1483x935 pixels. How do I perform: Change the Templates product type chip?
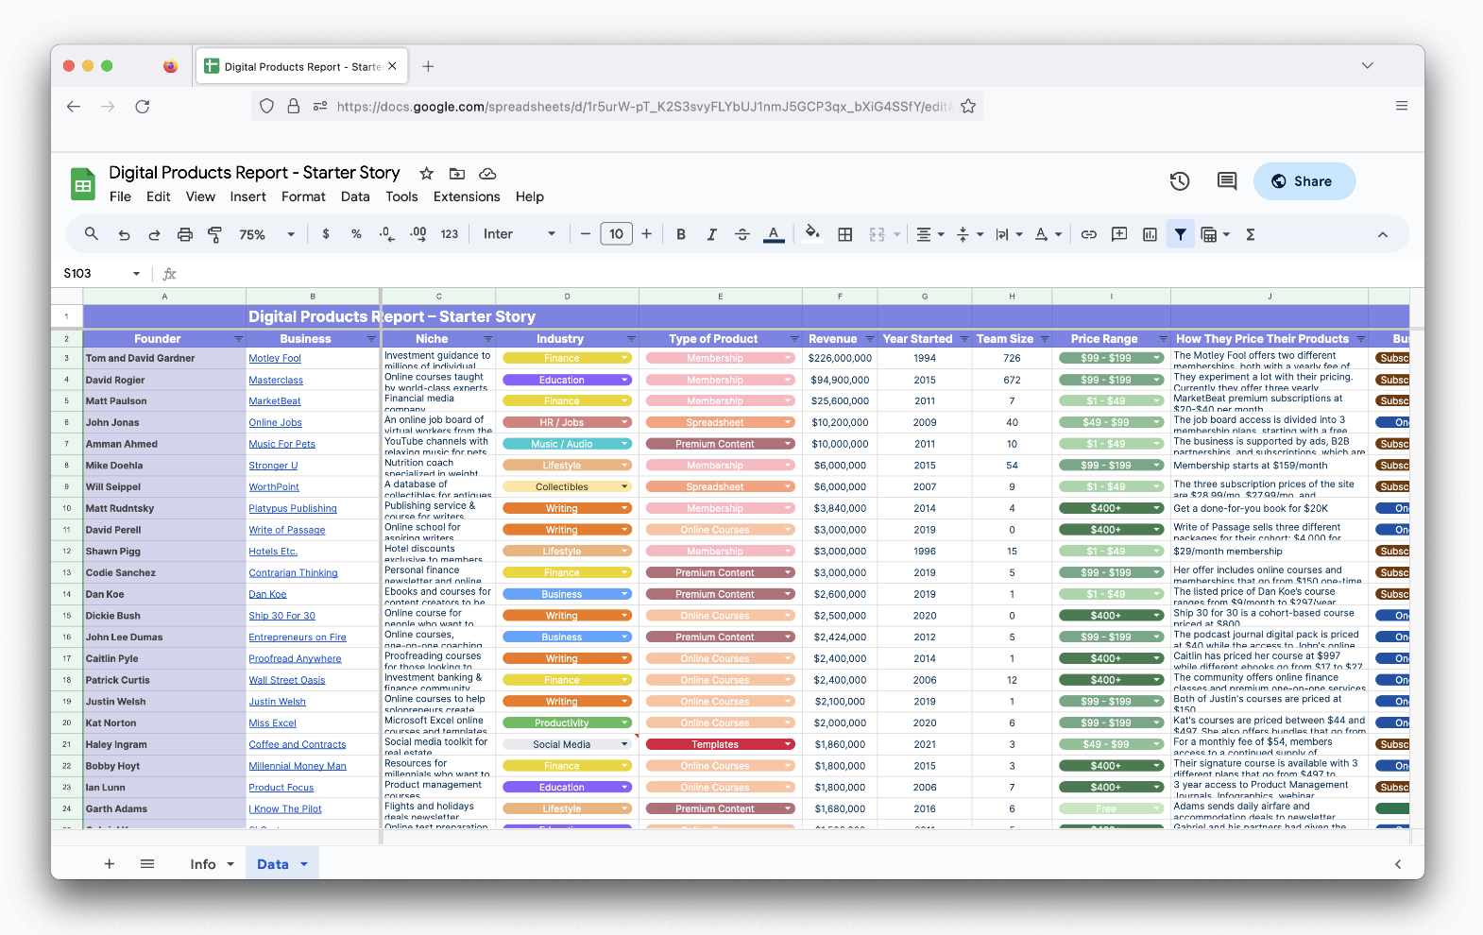pyautogui.click(x=720, y=744)
